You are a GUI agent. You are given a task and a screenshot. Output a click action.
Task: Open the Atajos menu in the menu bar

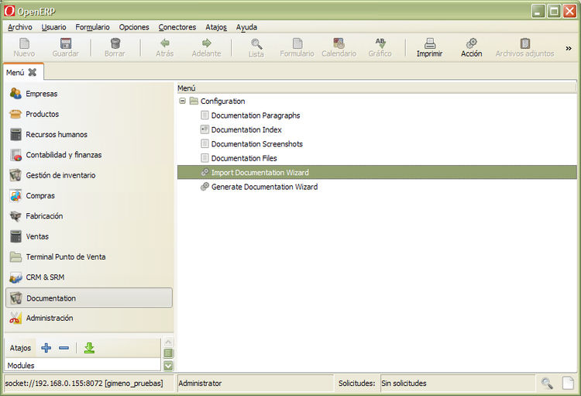tap(216, 27)
